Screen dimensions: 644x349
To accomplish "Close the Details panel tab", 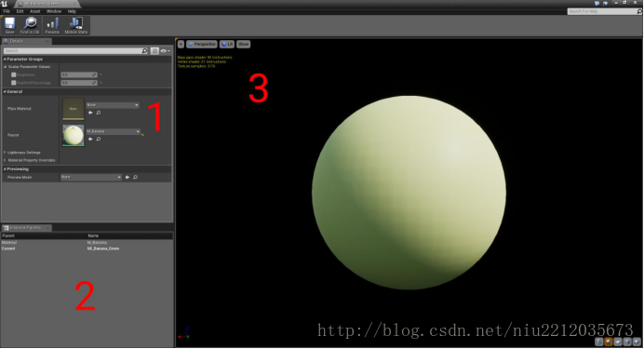I will [47, 41].
